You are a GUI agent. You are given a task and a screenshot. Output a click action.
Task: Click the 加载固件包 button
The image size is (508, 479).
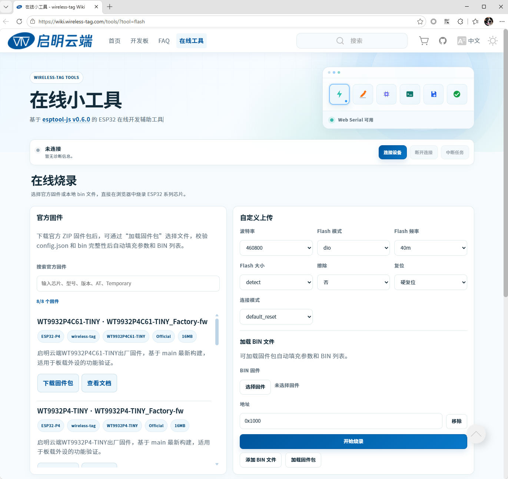pos(303,460)
